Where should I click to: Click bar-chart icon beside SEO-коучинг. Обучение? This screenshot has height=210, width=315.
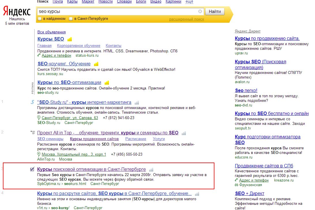(x=96, y=64)
